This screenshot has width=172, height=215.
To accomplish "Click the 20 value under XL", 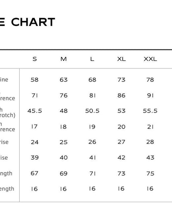I will [122, 127].
